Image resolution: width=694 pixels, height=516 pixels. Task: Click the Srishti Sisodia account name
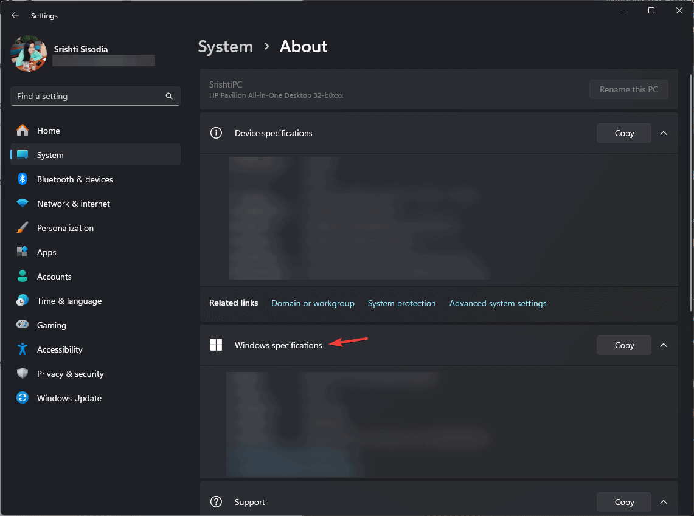click(81, 49)
